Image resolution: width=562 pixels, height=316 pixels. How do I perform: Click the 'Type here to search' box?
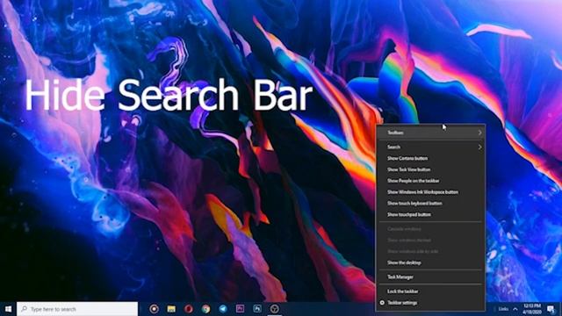tap(77, 309)
